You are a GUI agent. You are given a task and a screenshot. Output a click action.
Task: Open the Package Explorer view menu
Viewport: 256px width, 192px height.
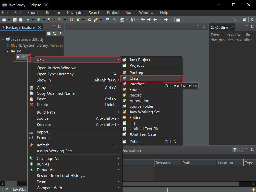[60, 34]
